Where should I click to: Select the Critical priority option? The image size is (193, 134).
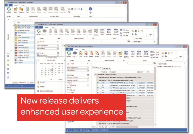tap(70, 90)
